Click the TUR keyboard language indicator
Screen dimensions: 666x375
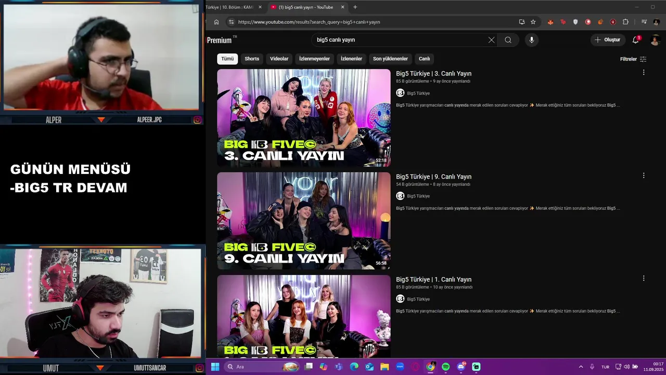coord(605,367)
